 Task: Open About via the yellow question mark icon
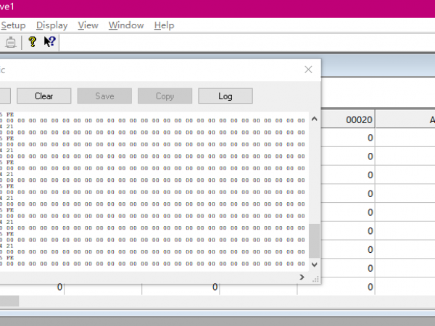(x=33, y=42)
